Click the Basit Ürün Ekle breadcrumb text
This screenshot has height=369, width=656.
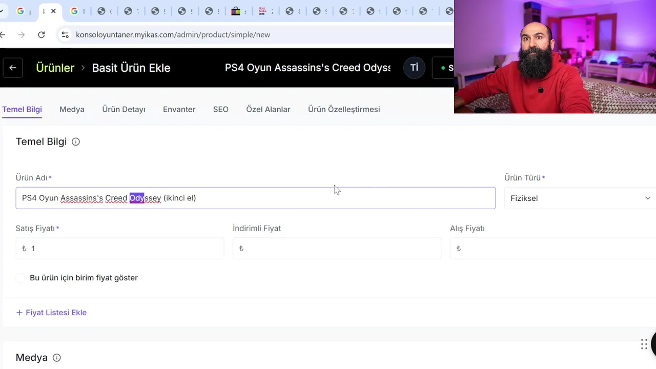point(131,68)
